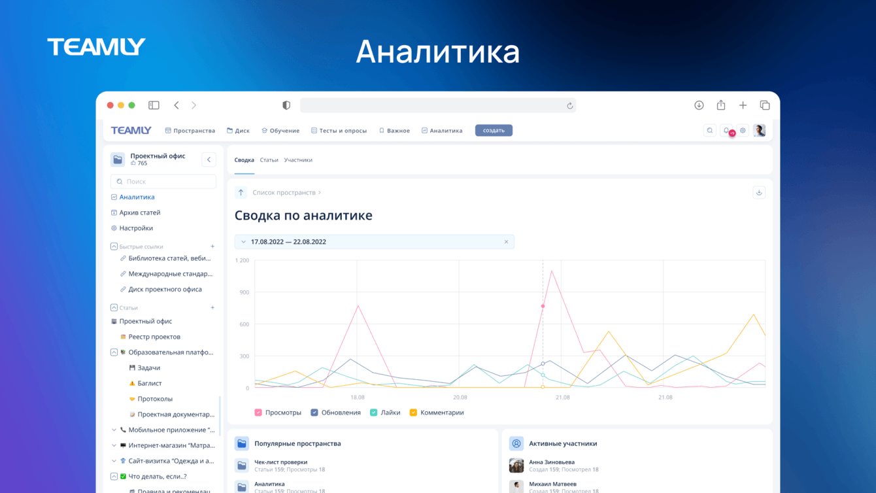Open the search icon in the top navbar
The height and width of the screenshot is (493, 876).
click(710, 131)
